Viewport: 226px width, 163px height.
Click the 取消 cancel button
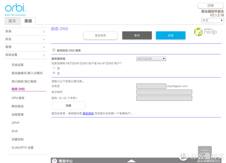(137, 35)
